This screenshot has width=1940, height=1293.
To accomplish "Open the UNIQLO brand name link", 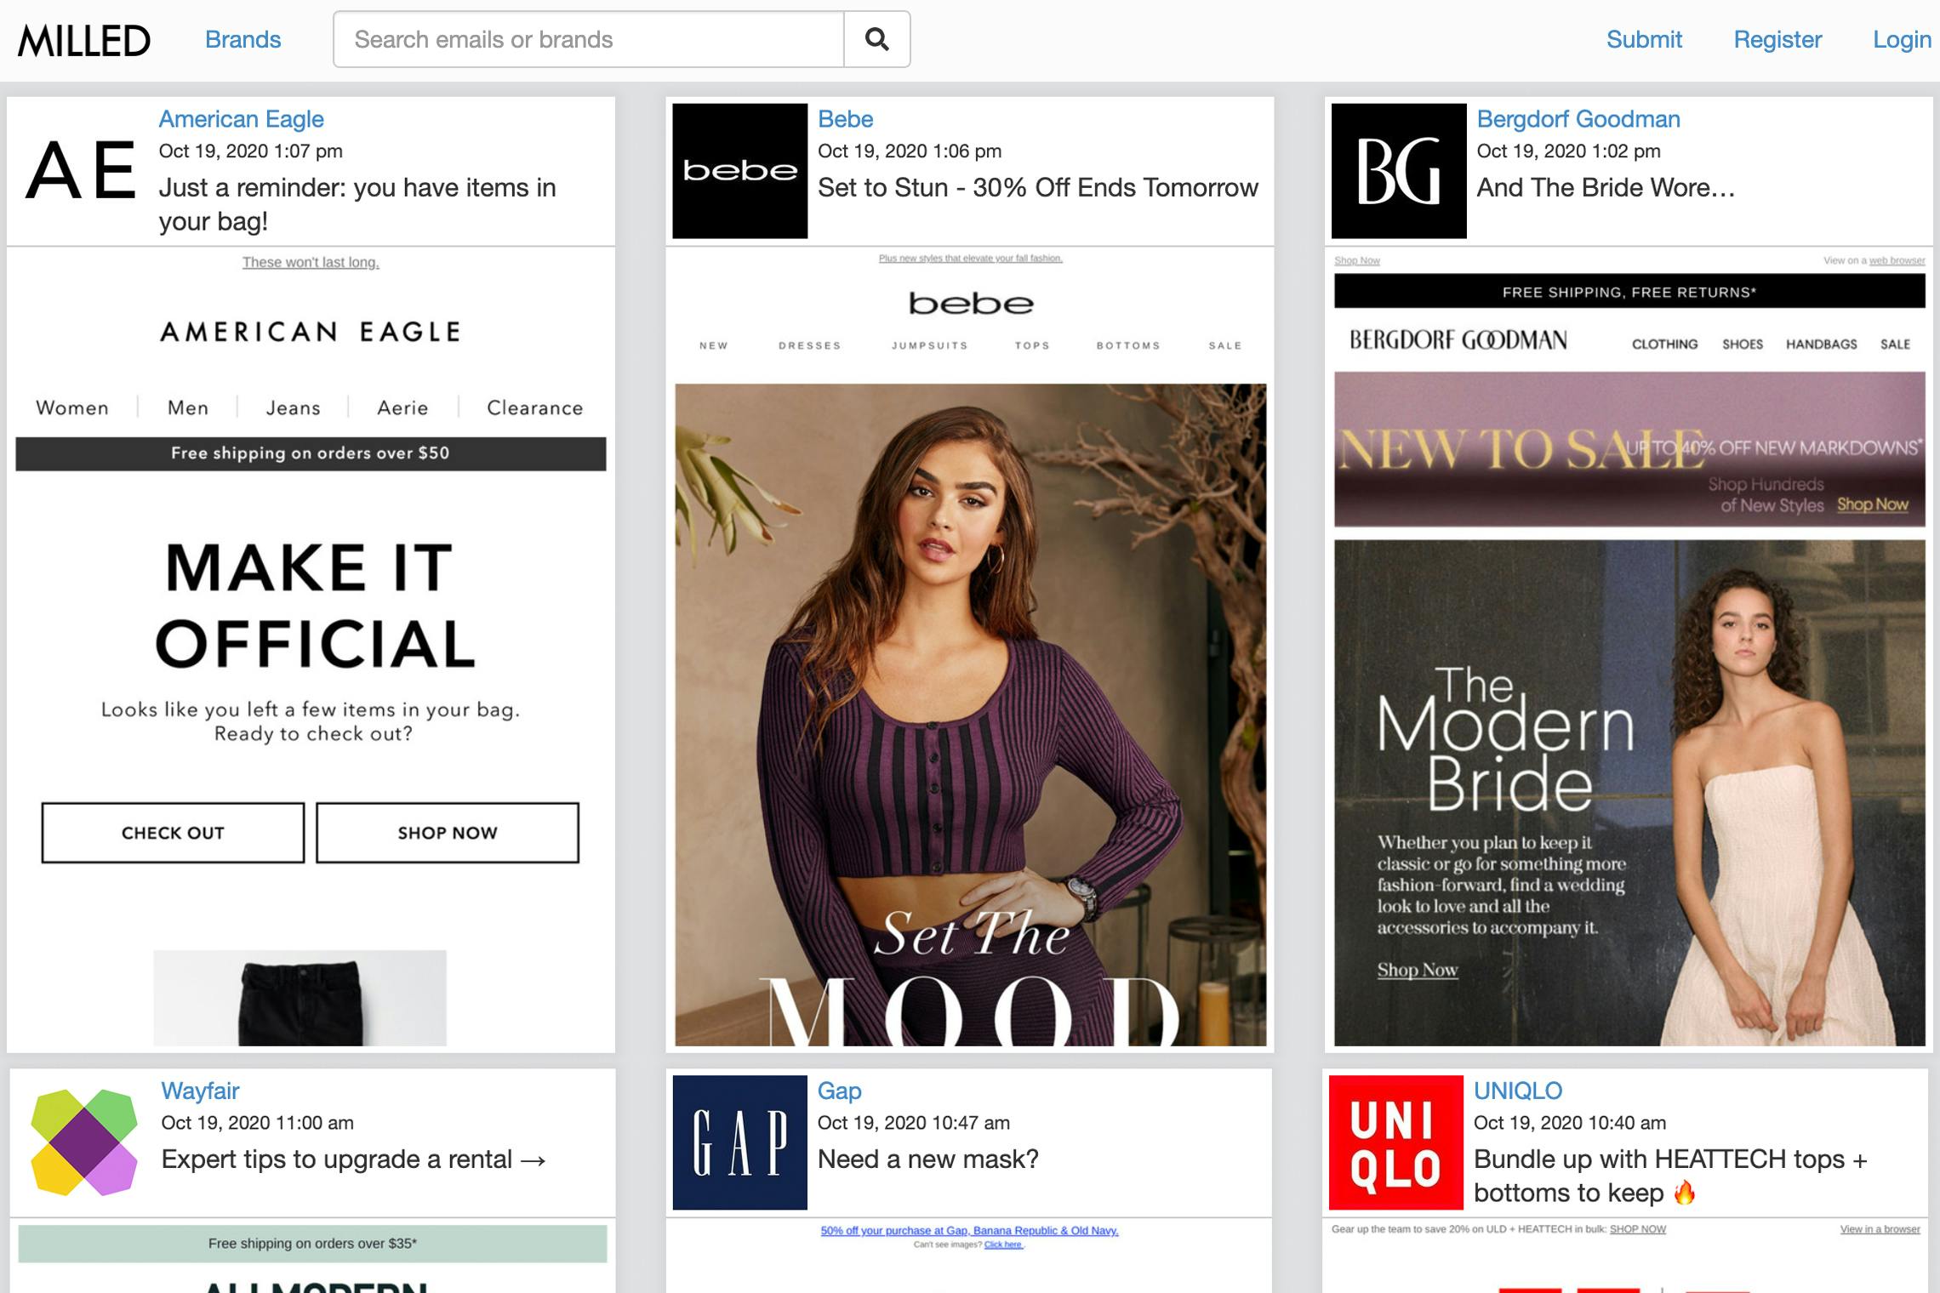I will tap(1517, 1091).
